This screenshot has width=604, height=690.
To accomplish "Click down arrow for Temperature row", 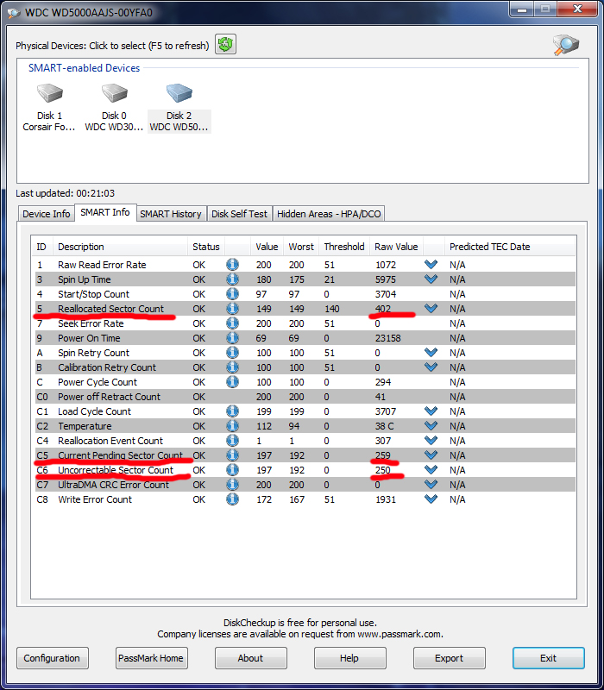I will 431,425.
